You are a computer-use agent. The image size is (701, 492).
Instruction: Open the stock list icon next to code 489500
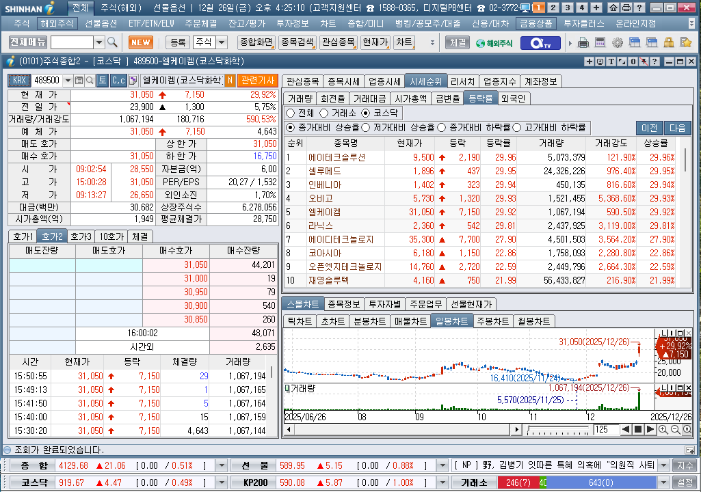79,81
